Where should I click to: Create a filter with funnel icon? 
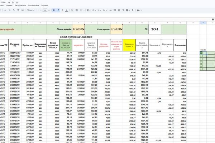[123, 10]
